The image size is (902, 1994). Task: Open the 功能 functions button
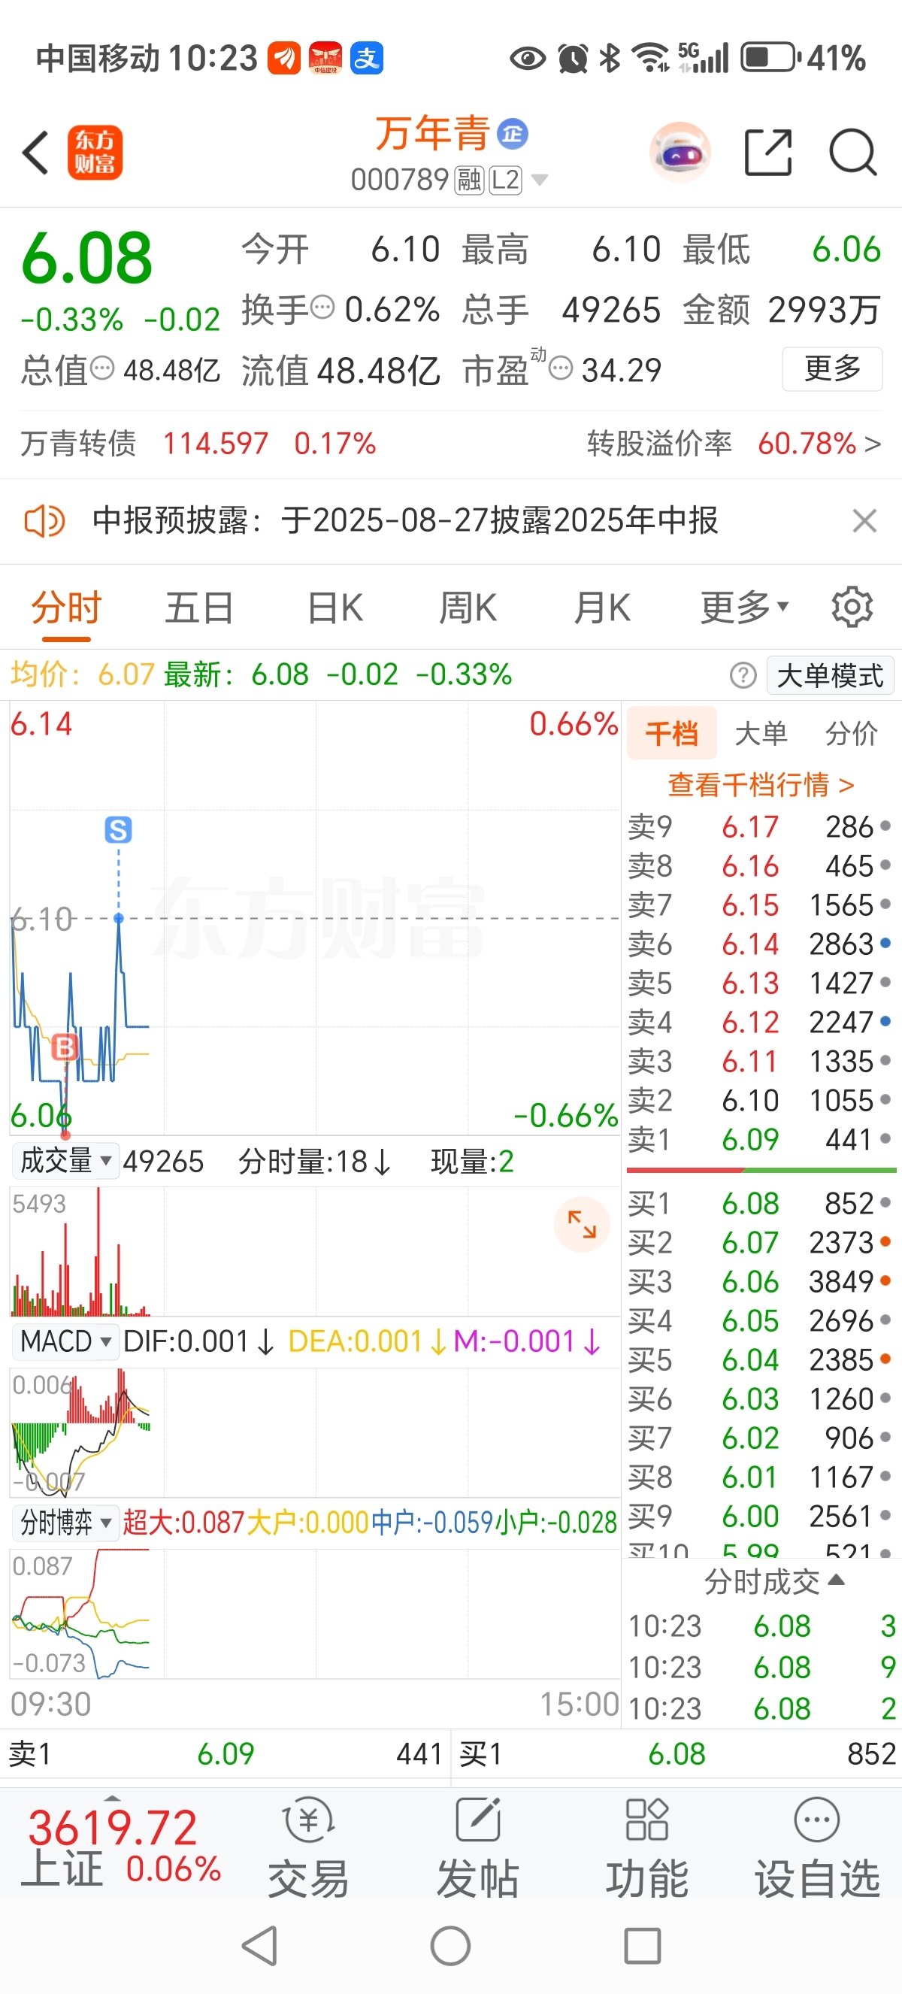pyautogui.click(x=646, y=1846)
